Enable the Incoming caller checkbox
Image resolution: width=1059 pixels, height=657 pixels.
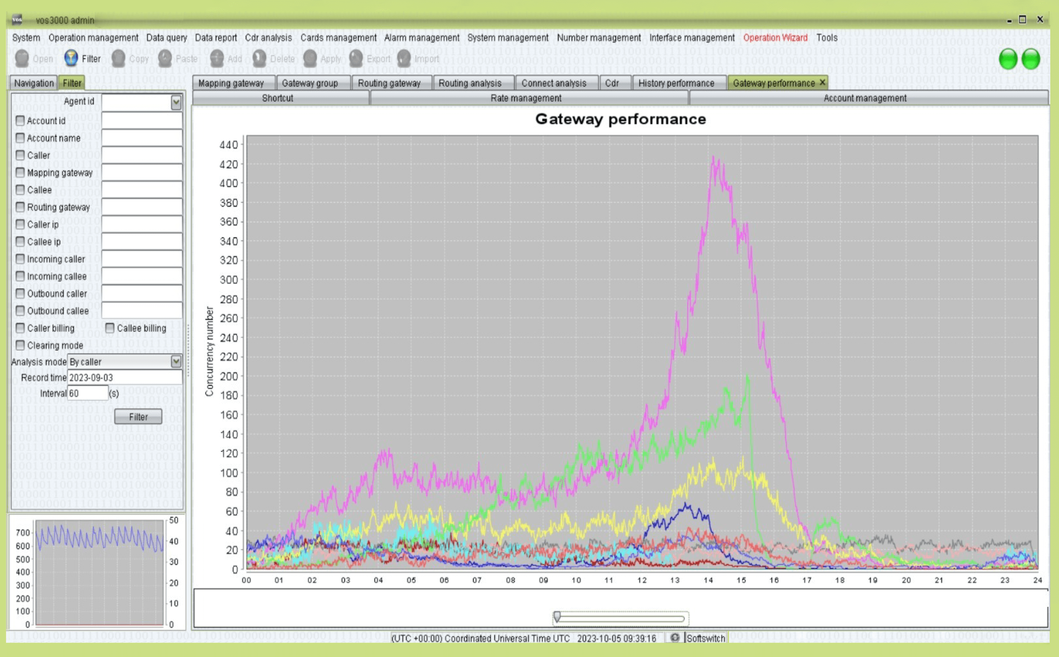point(20,259)
